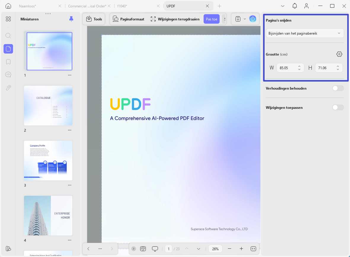
Task: Zoom in with the plus button
Action: click(241, 249)
